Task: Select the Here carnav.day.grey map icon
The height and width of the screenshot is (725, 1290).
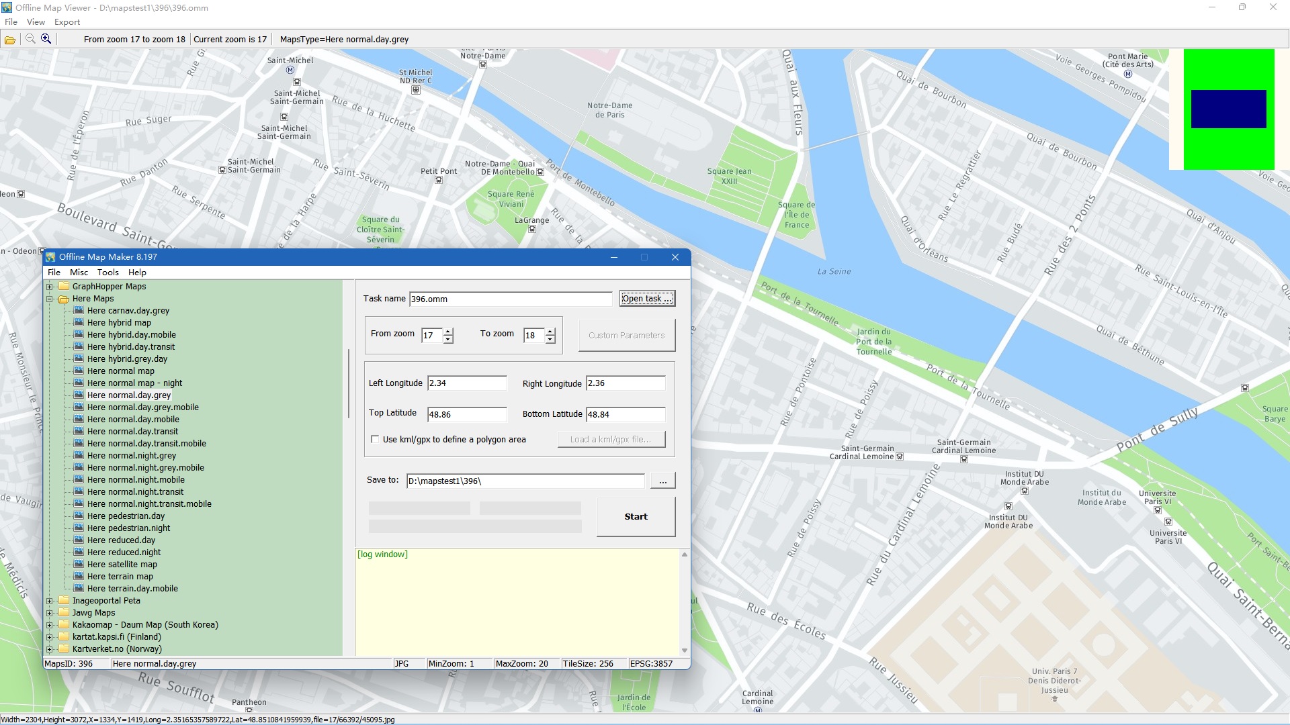Action: point(79,310)
